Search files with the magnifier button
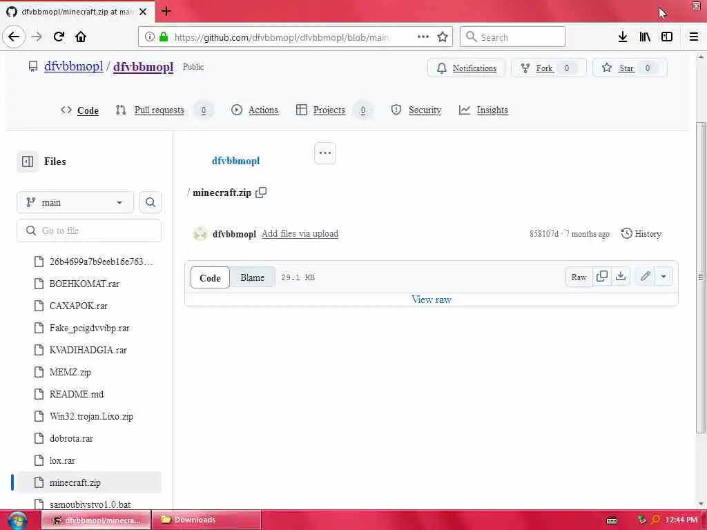The width and height of the screenshot is (707, 530). pyautogui.click(x=150, y=202)
